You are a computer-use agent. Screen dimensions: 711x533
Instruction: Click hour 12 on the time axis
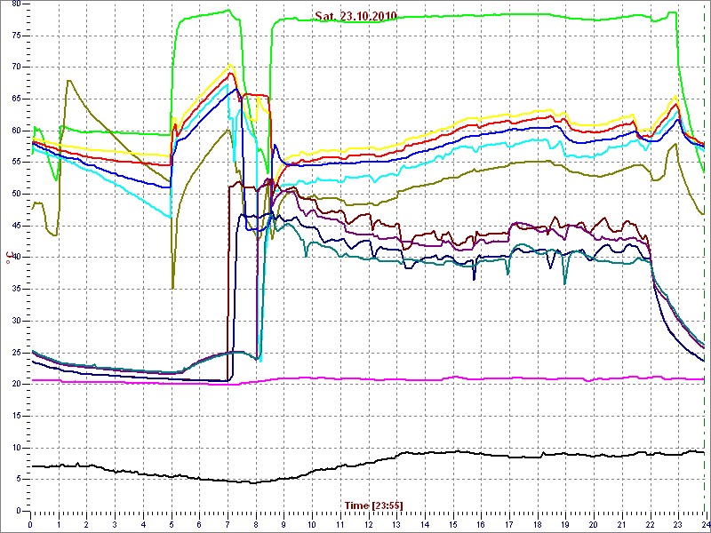(368, 523)
